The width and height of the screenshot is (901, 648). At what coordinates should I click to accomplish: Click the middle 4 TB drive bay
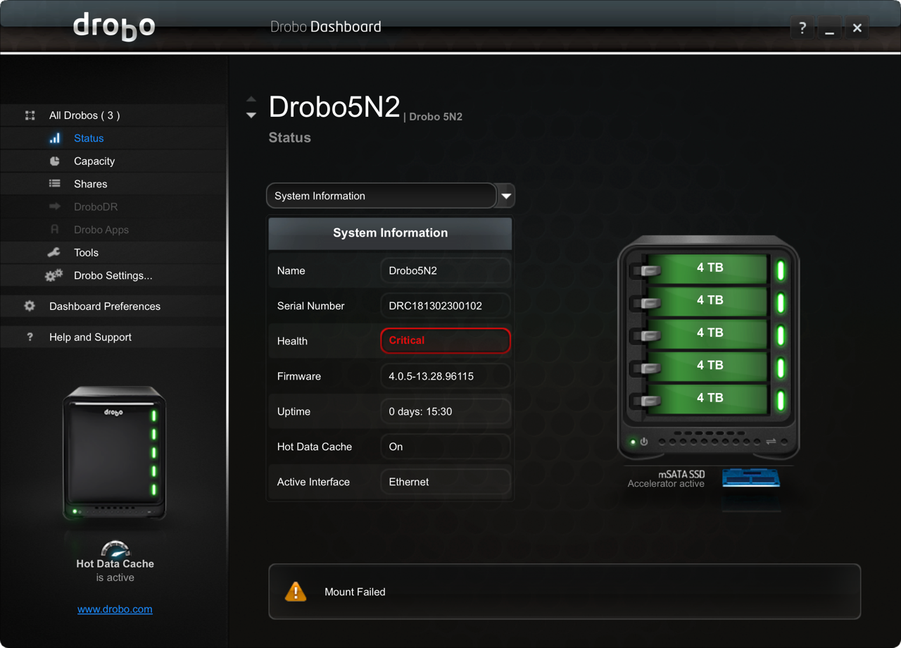pos(707,333)
